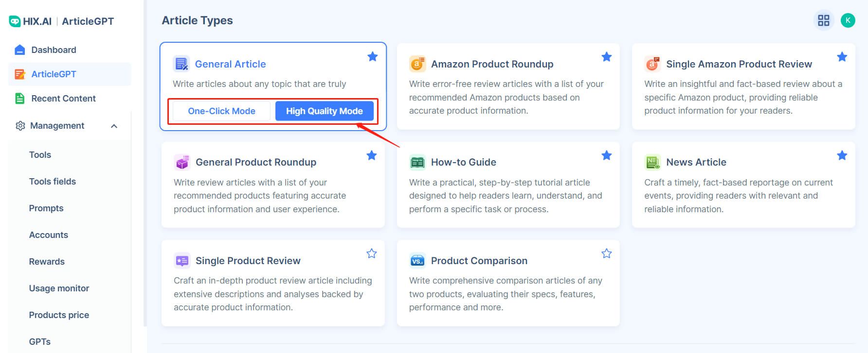Open the General Product Roundup card

coord(273,185)
